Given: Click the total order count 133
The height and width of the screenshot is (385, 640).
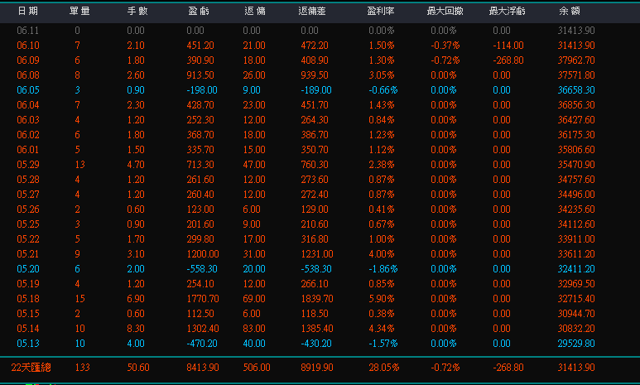Looking at the screenshot, I should [x=82, y=368].
